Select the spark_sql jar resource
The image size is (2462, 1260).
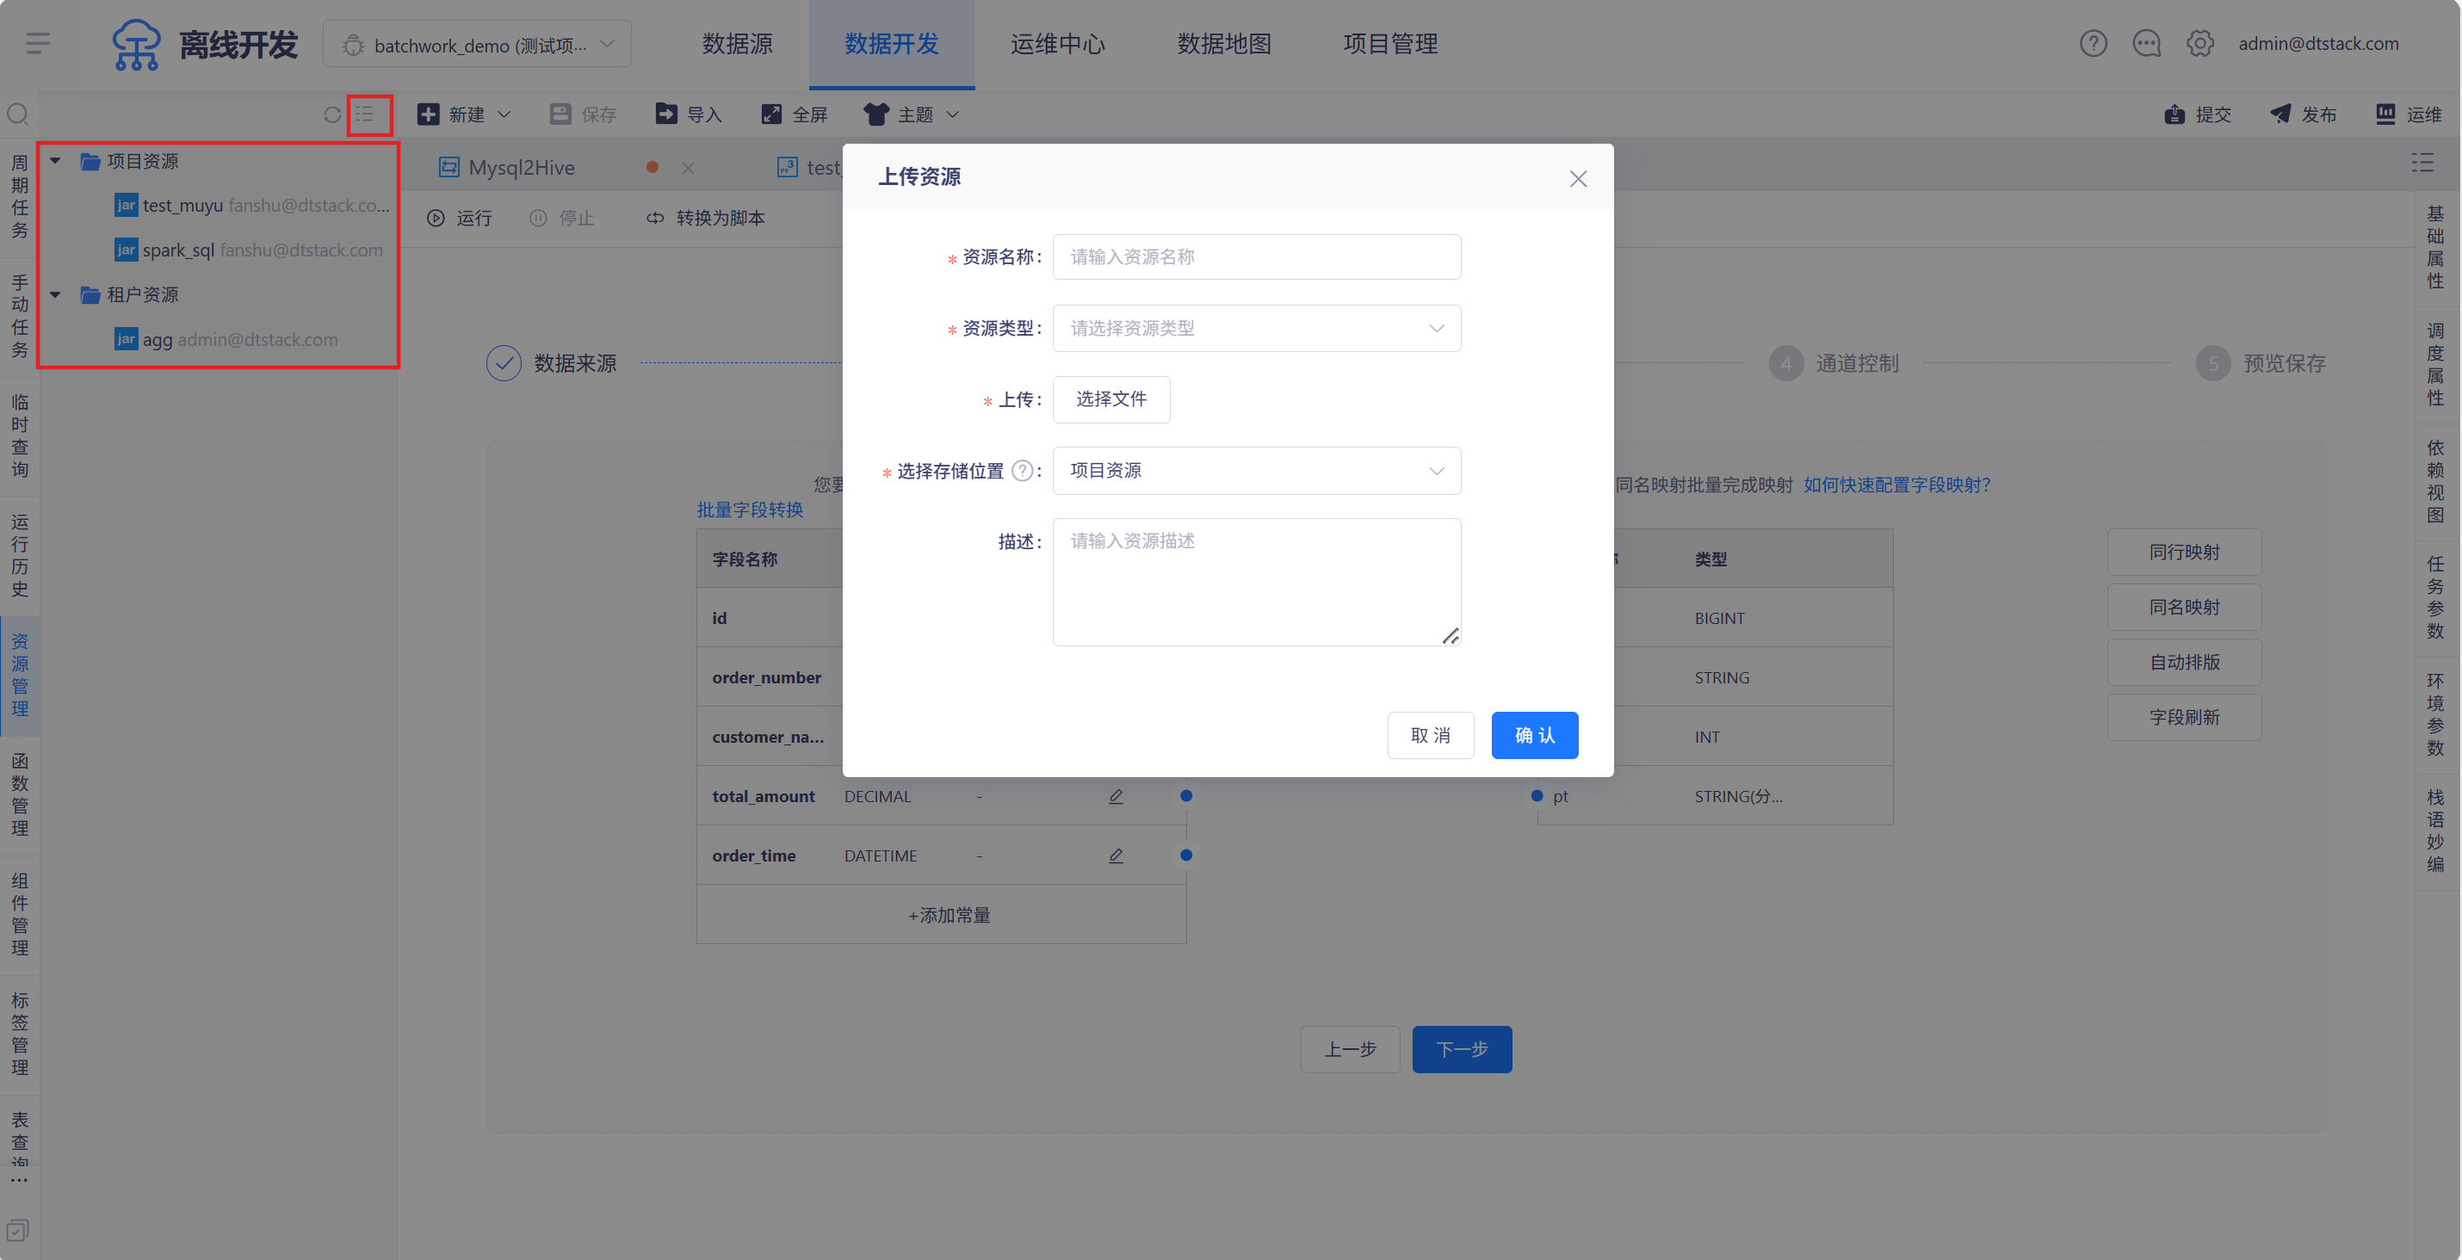click(179, 250)
